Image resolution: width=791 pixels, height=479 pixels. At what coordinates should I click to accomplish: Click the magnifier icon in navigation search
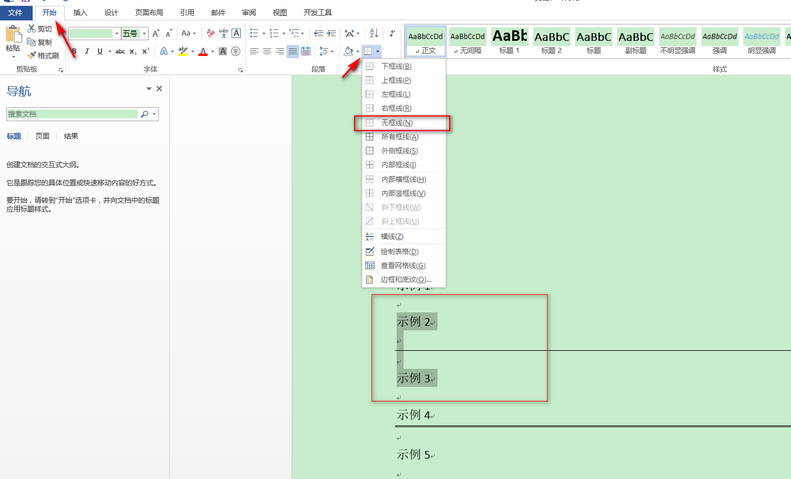(145, 114)
